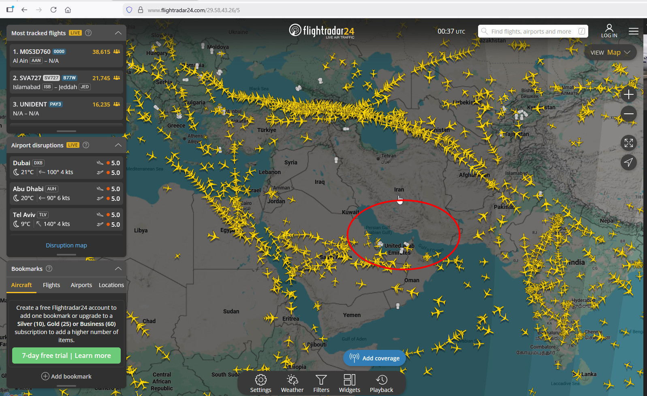The width and height of the screenshot is (647, 396).
Task: Click the Log In user icon
Action: pos(609,31)
